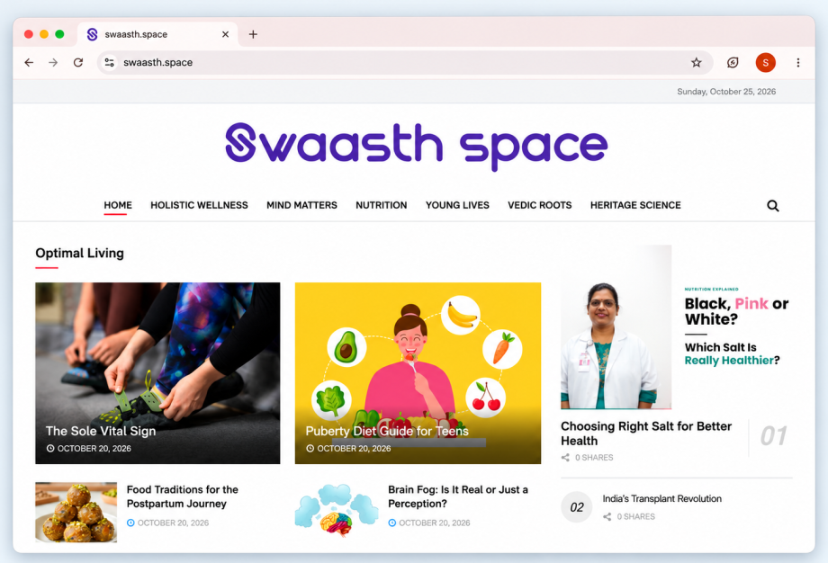
Task: Select NUTRITION in the navigation bar
Action: pyautogui.click(x=382, y=205)
